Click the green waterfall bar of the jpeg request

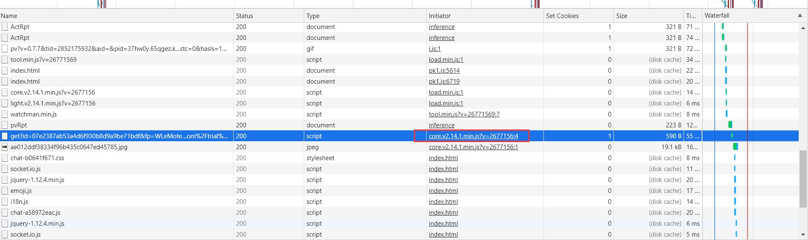coord(735,147)
